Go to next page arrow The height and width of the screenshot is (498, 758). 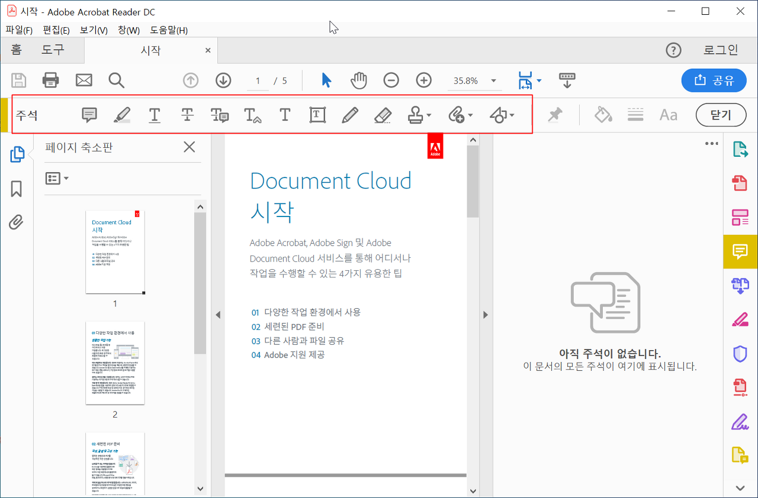tap(223, 80)
